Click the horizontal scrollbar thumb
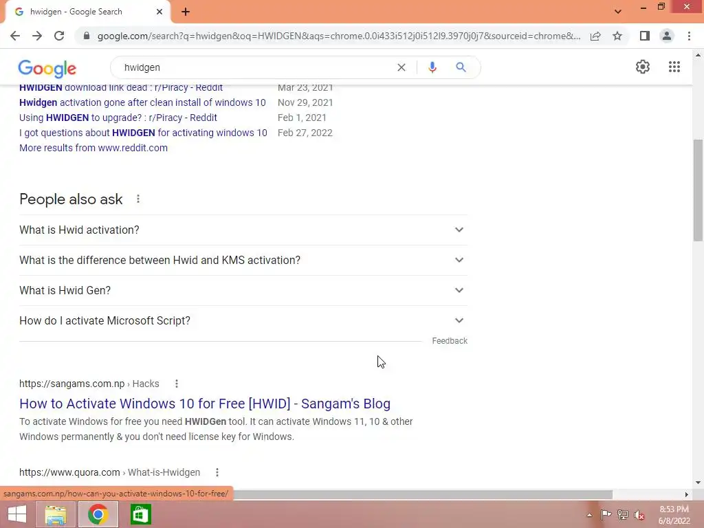704x528 pixels. (422, 494)
